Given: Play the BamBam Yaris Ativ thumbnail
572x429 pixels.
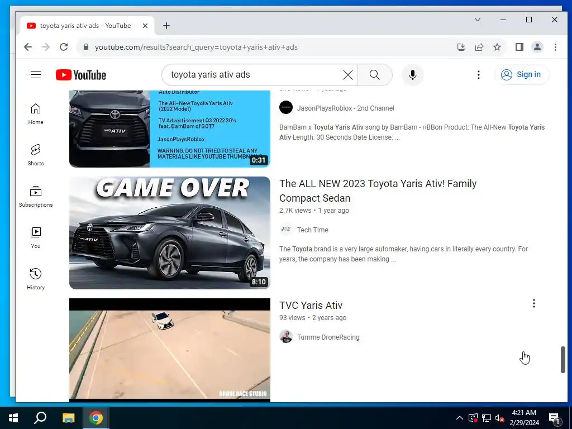Looking at the screenshot, I should point(170,129).
